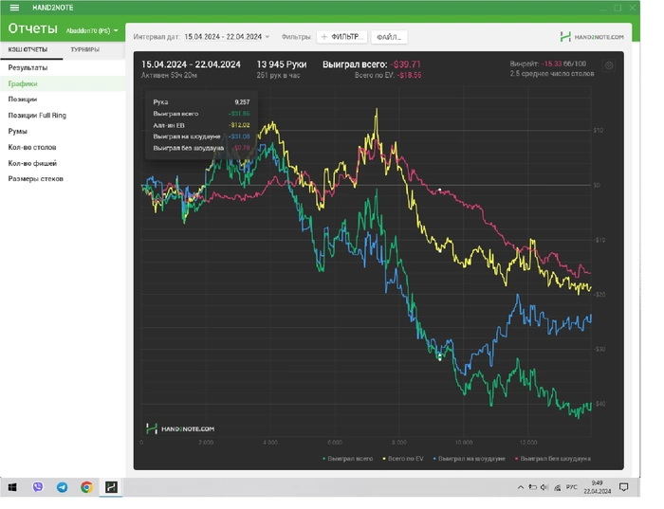Click the Отчеты heading

(32, 28)
